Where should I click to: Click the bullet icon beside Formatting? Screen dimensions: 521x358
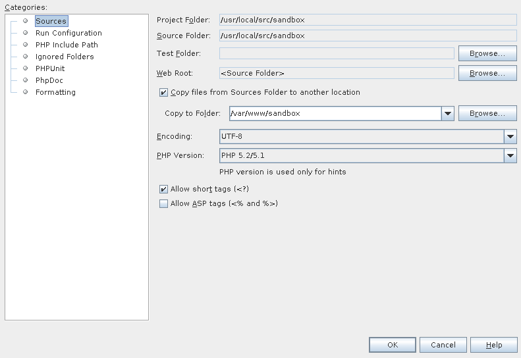pyautogui.click(x=25, y=91)
